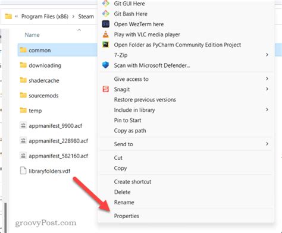Screen dimensions: 282x233
Task: Choose Git Bash Here entry
Action: click(x=131, y=14)
